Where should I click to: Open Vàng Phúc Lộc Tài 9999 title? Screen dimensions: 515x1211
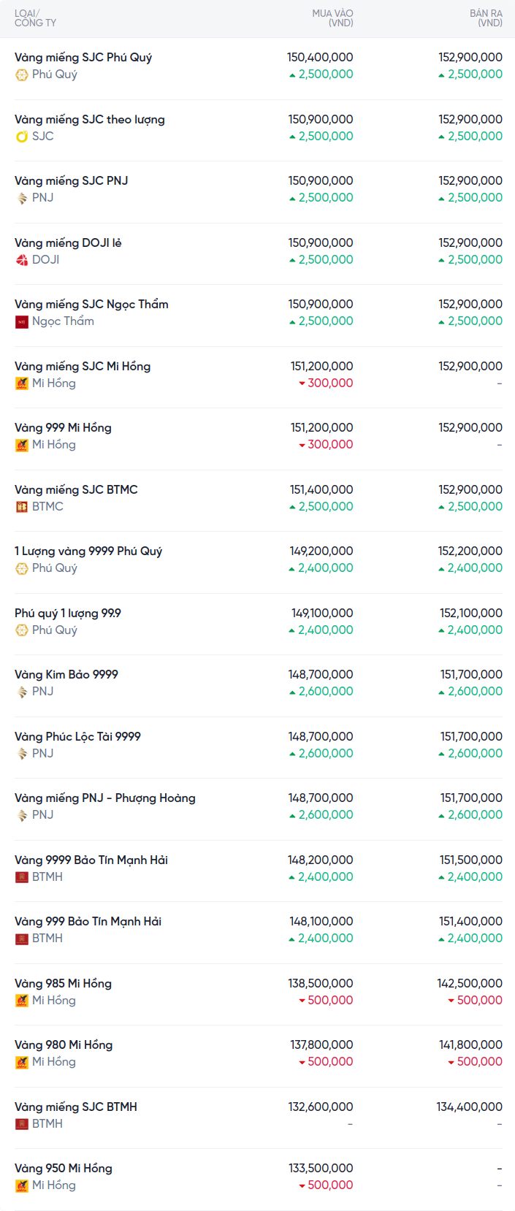click(77, 736)
